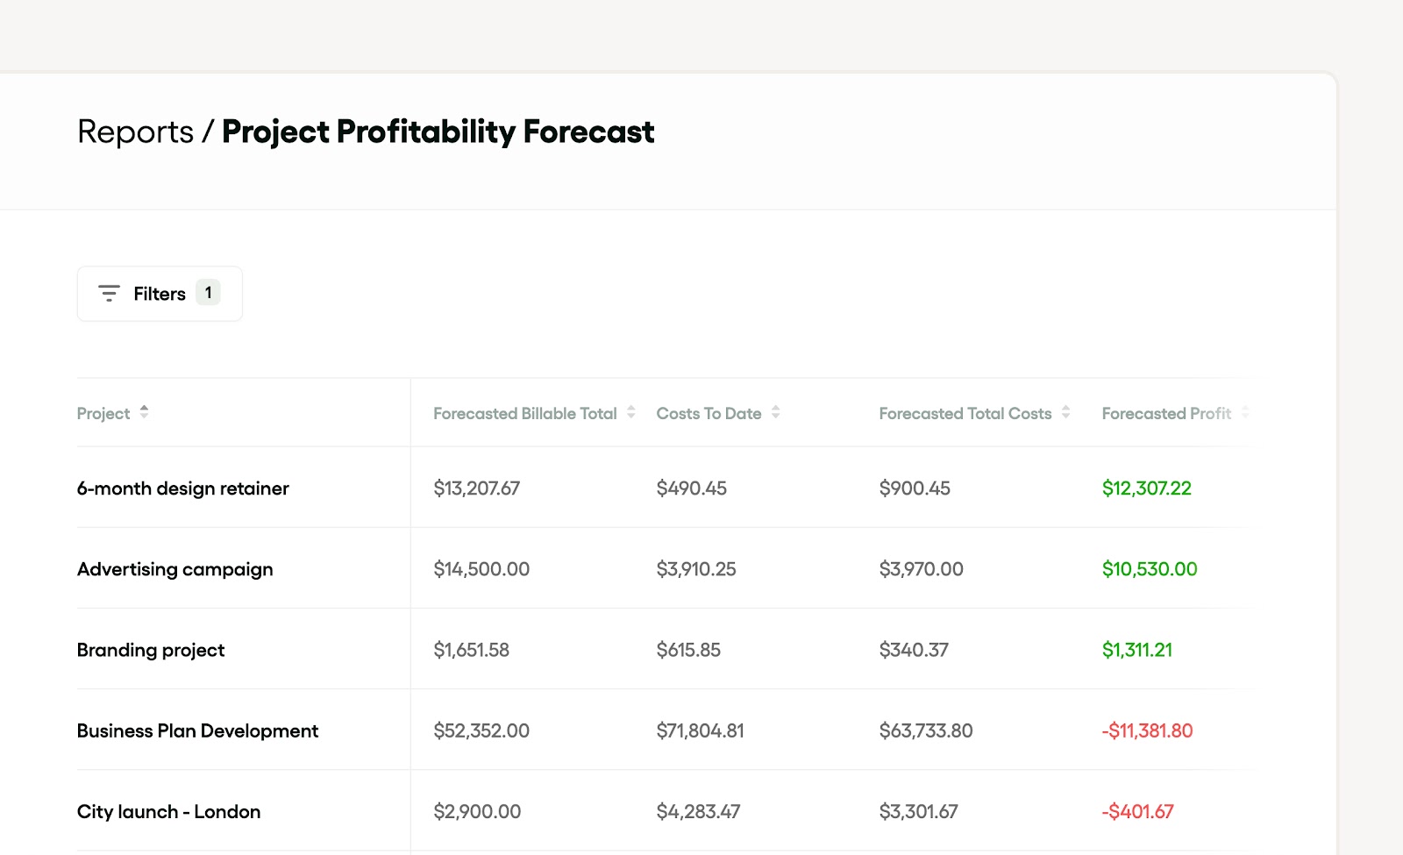The image size is (1403, 855).
Task: Click the Forecasted Total Costs header
Action: (965, 413)
